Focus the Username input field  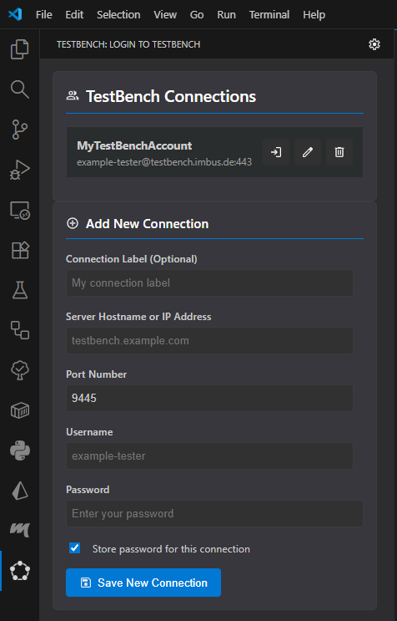[x=209, y=456]
